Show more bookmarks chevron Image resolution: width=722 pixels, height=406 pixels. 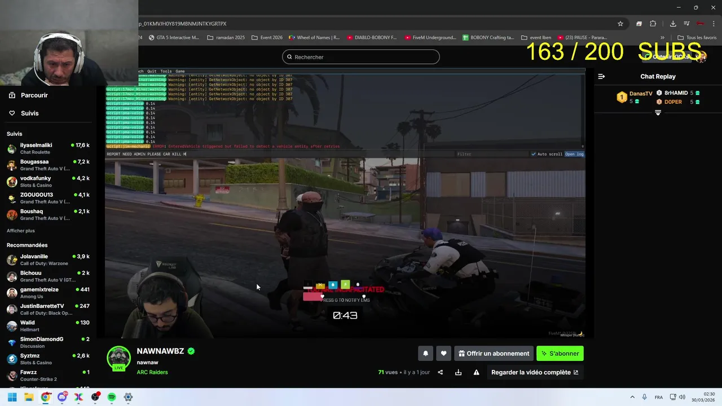(x=662, y=38)
